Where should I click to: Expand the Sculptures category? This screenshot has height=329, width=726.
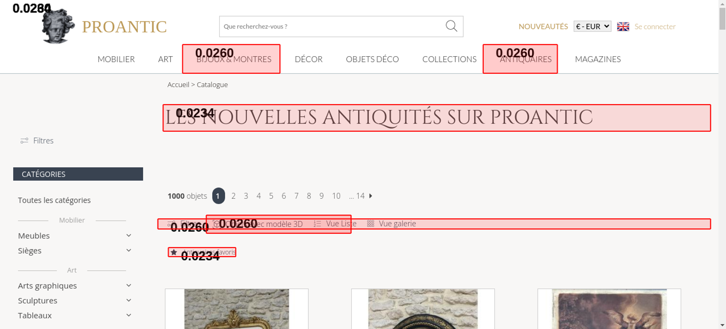point(129,300)
